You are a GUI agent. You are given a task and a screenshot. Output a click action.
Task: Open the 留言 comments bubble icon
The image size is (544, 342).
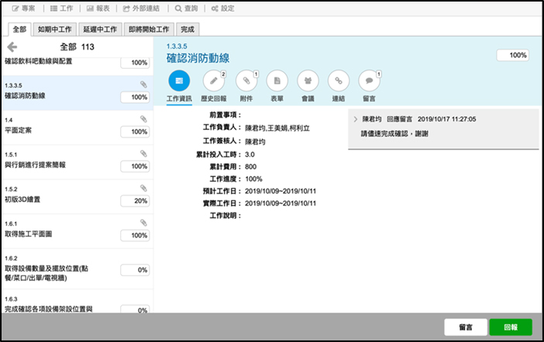(369, 80)
